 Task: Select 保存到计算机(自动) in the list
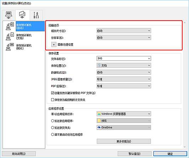pyautogui.click(x=30, y=26)
